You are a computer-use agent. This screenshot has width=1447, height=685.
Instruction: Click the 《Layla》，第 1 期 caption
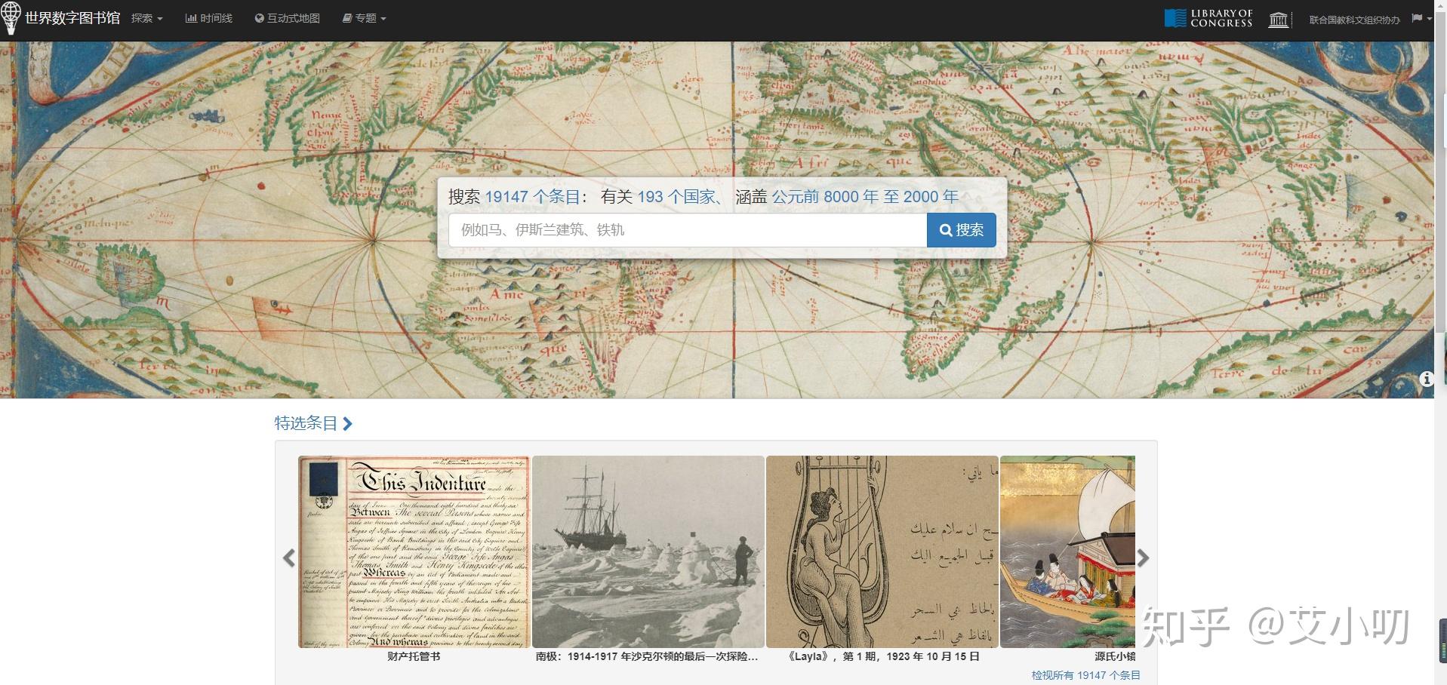882,656
